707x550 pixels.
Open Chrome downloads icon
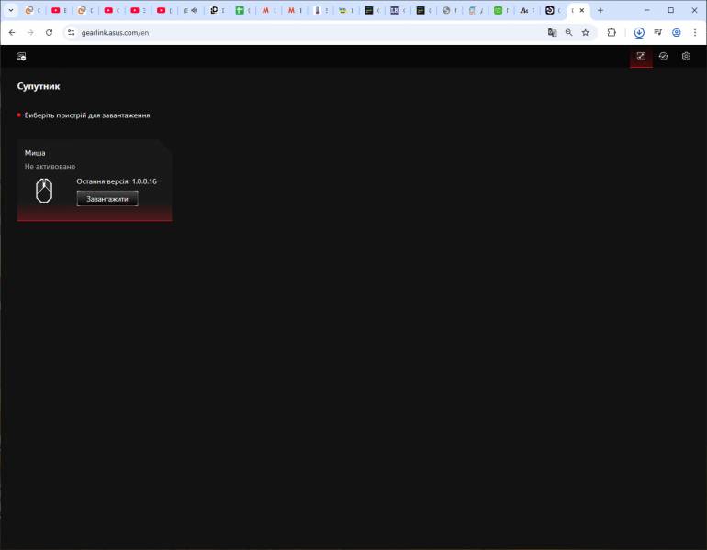[x=639, y=32]
